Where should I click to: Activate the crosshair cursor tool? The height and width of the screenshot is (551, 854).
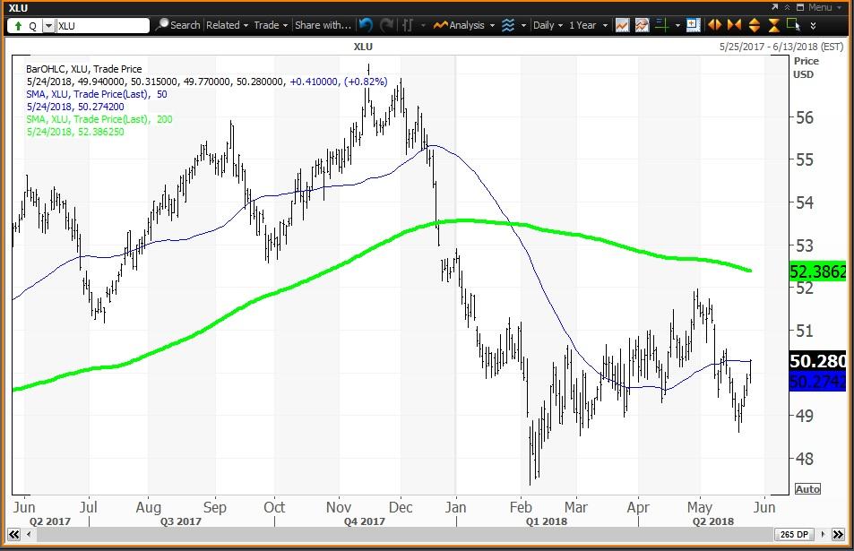[663, 24]
